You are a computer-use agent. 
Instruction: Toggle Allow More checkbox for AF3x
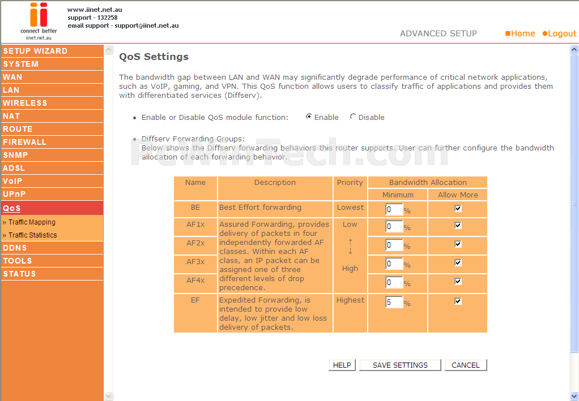tap(458, 263)
